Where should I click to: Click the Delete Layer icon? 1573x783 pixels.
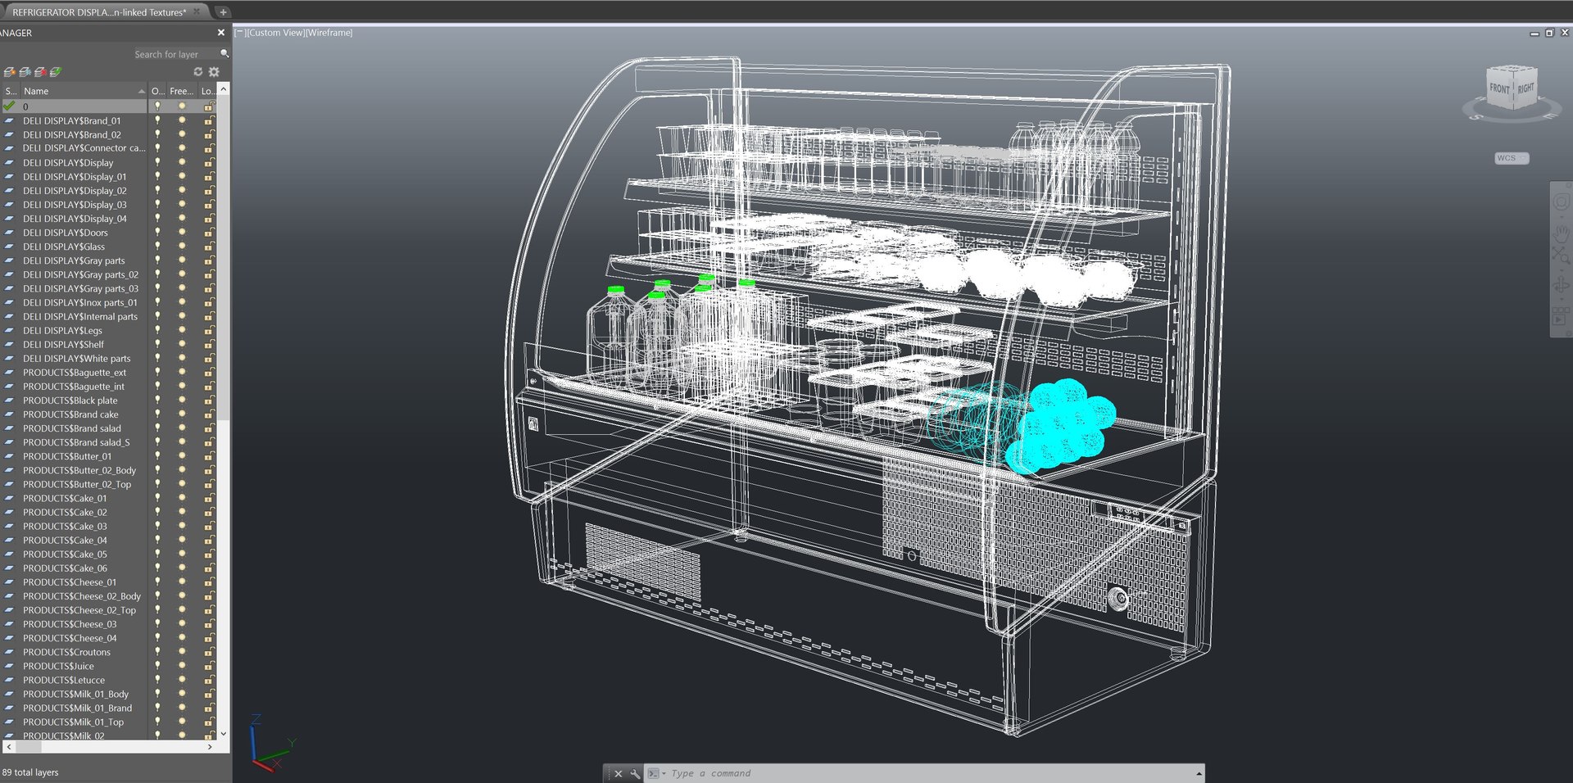(x=39, y=72)
